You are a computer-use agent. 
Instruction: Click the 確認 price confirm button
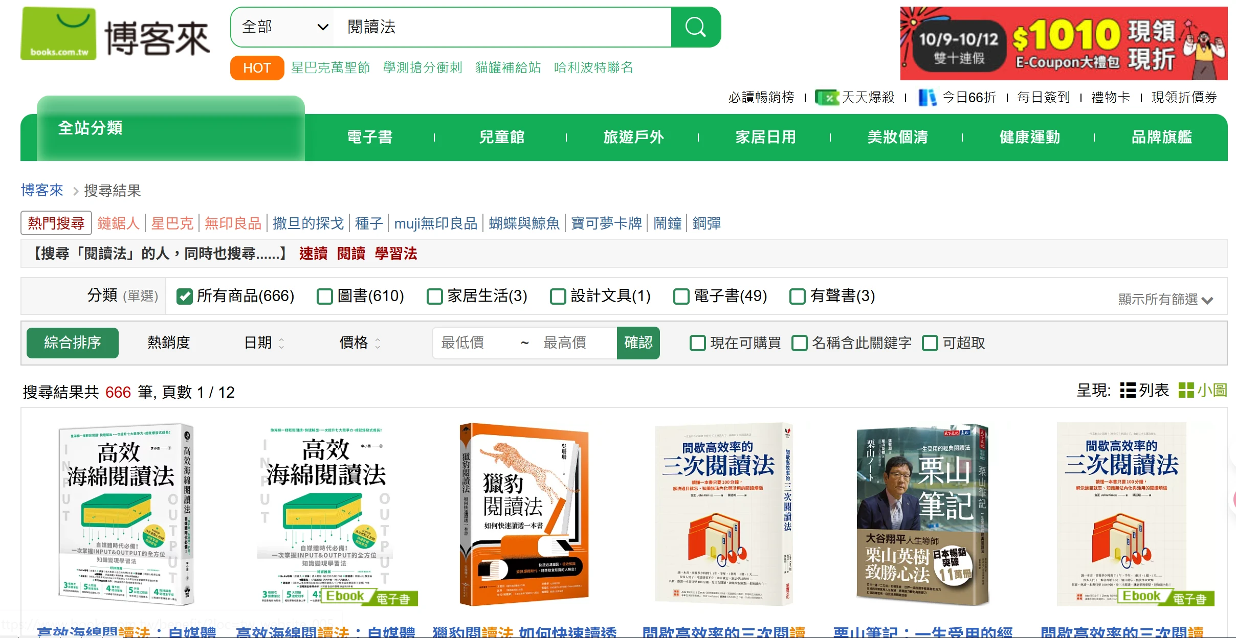tap(638, 343)
